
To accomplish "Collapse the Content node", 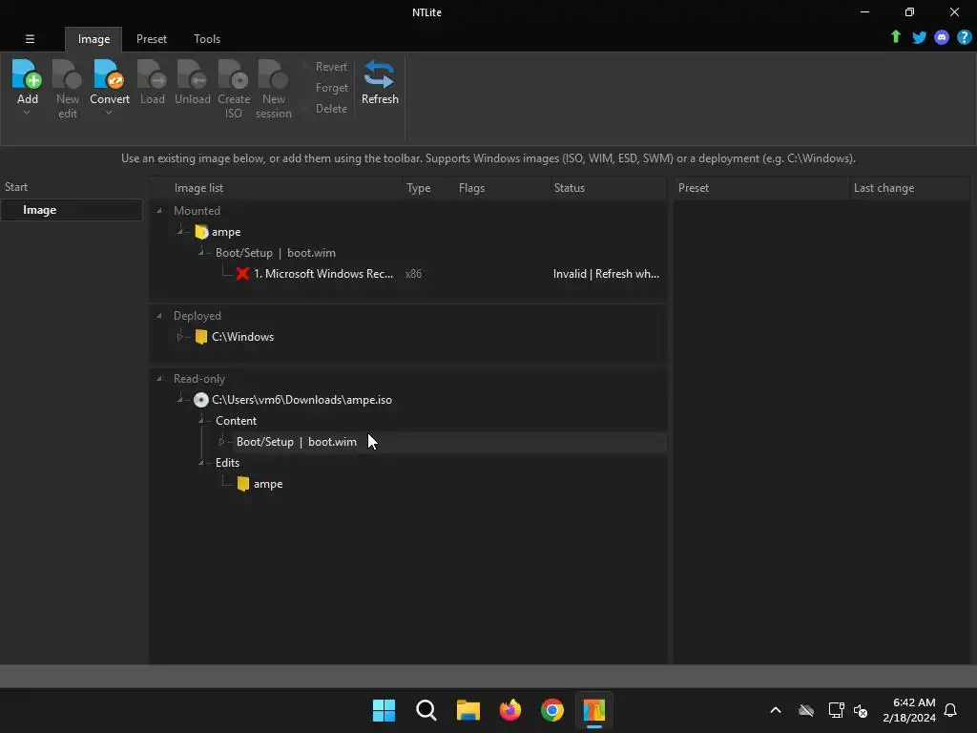I will tap(201, 421).
